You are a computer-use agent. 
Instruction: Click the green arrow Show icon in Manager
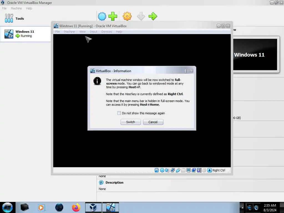153,16
